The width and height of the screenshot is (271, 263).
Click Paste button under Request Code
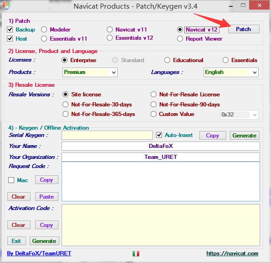[47, 196]
